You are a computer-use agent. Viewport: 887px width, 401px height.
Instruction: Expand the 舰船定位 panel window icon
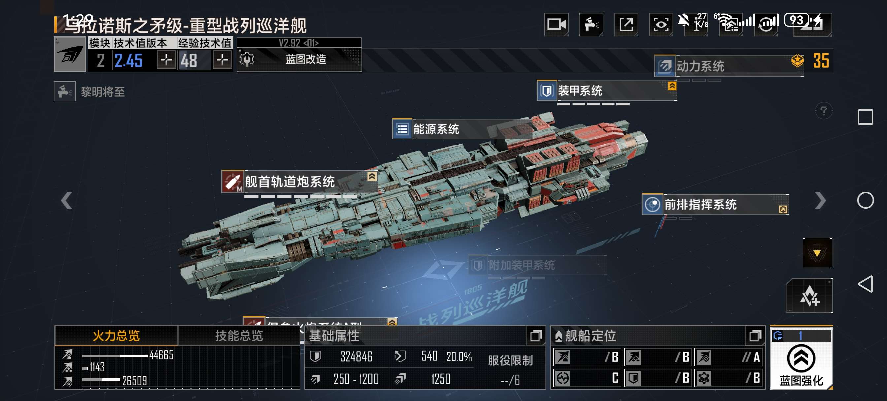click(755, 336)
